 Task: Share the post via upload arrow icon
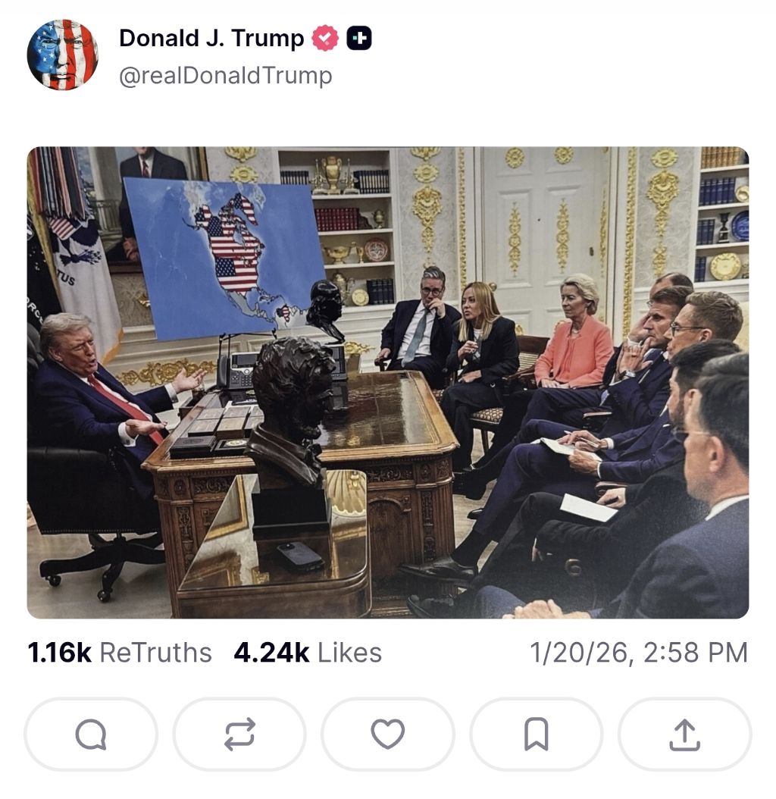point(685,735)
